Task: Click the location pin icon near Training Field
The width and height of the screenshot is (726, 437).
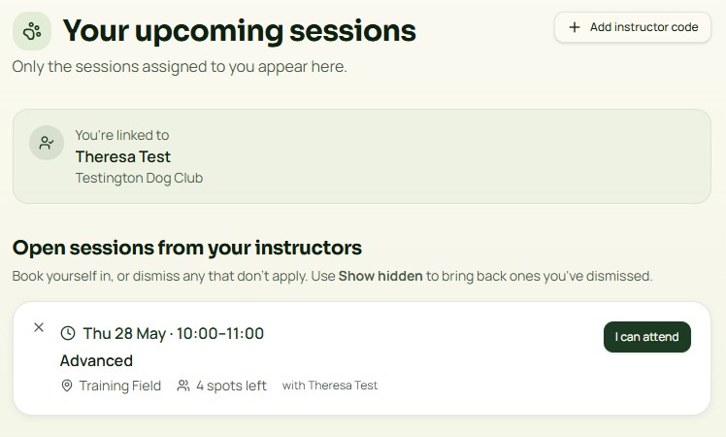Action: tap(67, 386)
